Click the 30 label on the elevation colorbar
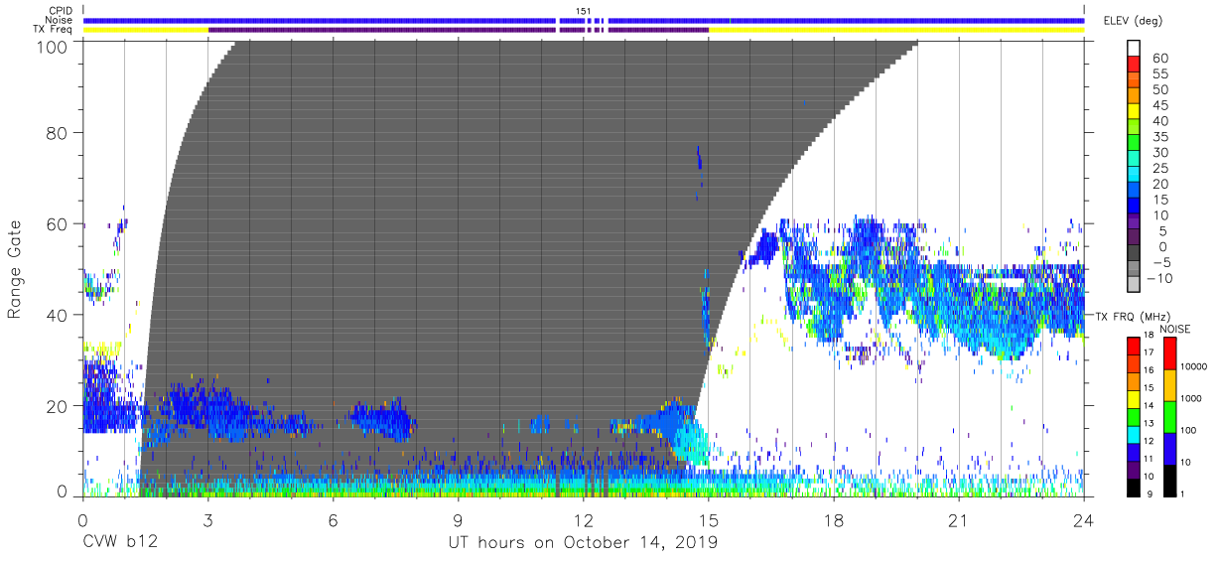The width and height of the screenshot is (1219, 563). [x=1159, y=153]
